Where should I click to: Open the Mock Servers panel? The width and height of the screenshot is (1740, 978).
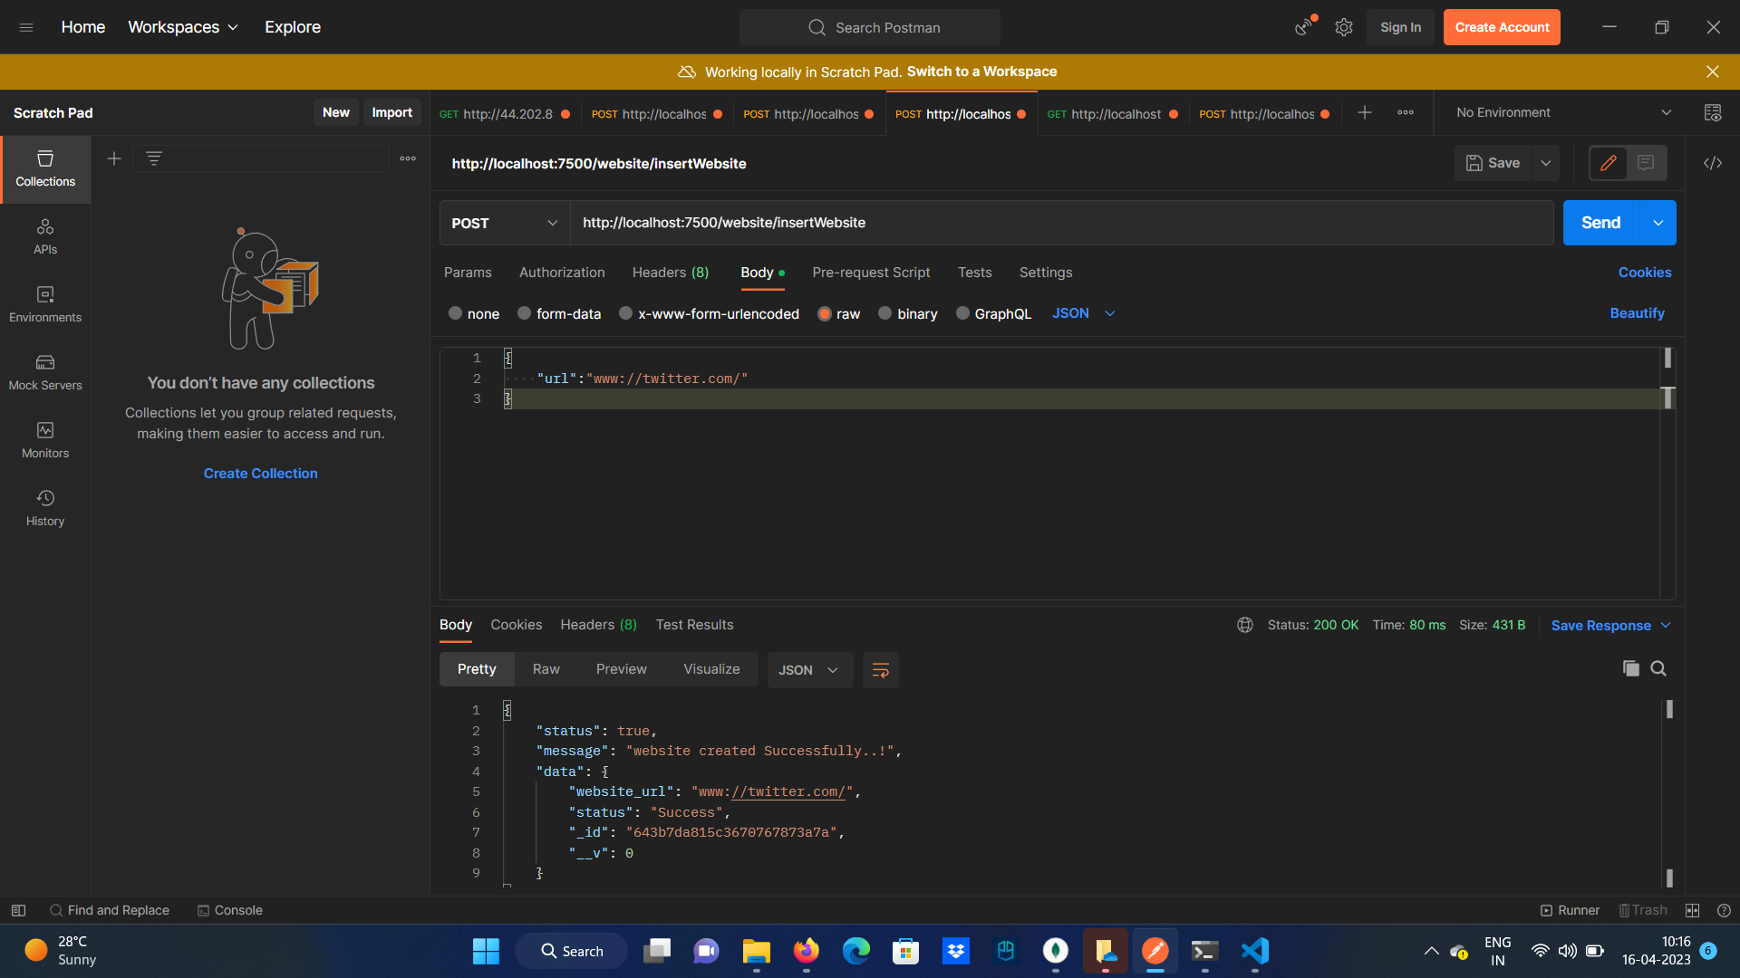click(44, 371)
